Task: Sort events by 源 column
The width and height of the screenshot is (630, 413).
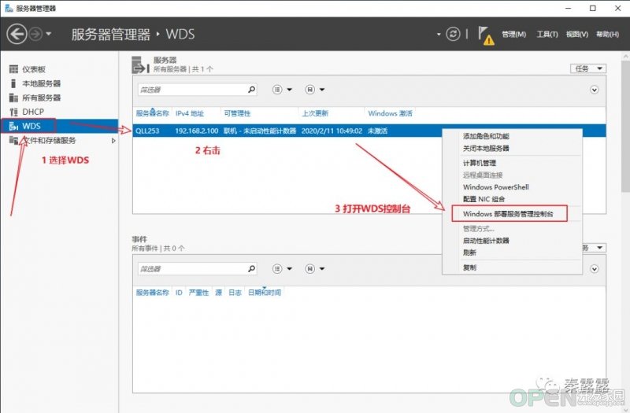Action: pos(219,293)
